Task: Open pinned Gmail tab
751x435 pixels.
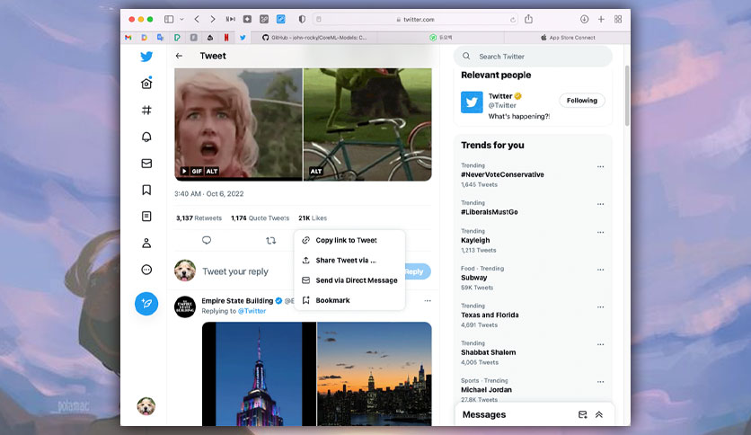Action: tap(128, 38)
